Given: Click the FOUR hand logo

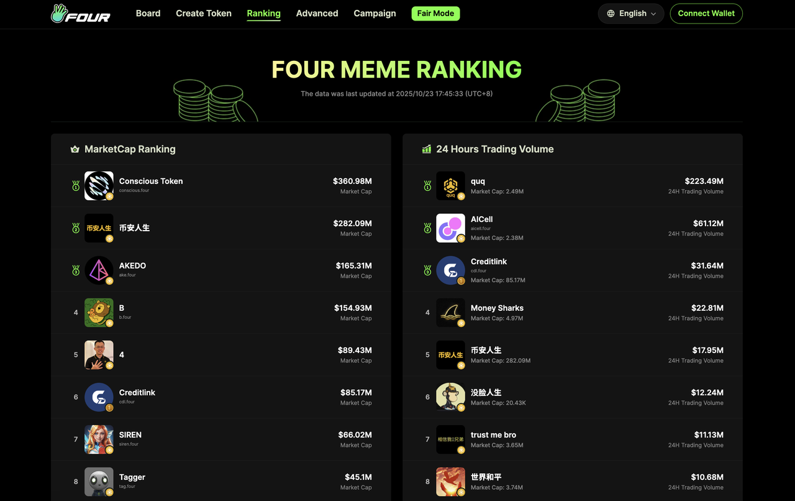Looking at the screenshot, I should (81, 13).
